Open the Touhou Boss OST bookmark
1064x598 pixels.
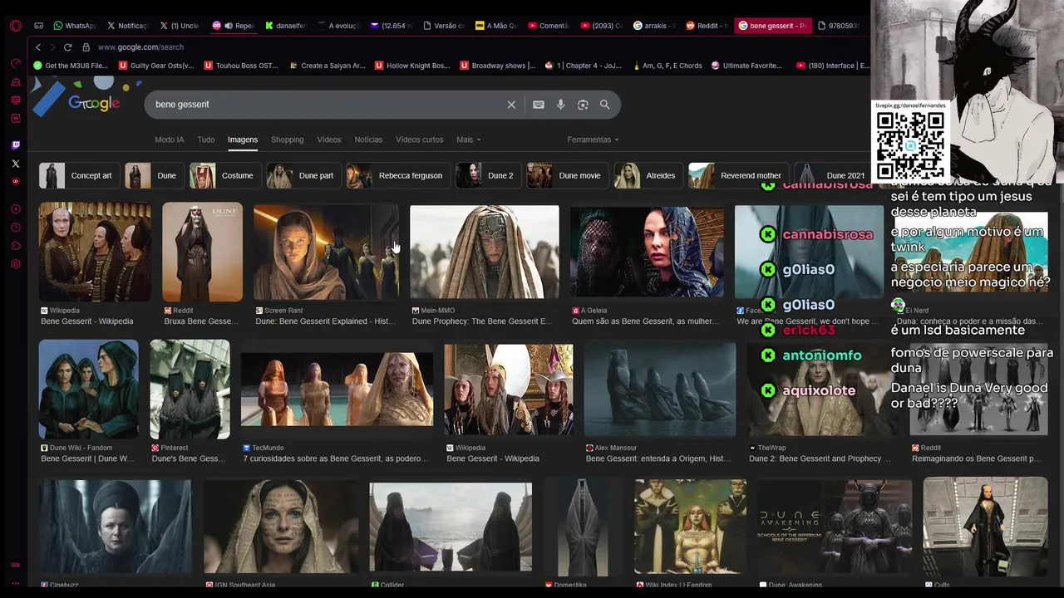[241, 66]
